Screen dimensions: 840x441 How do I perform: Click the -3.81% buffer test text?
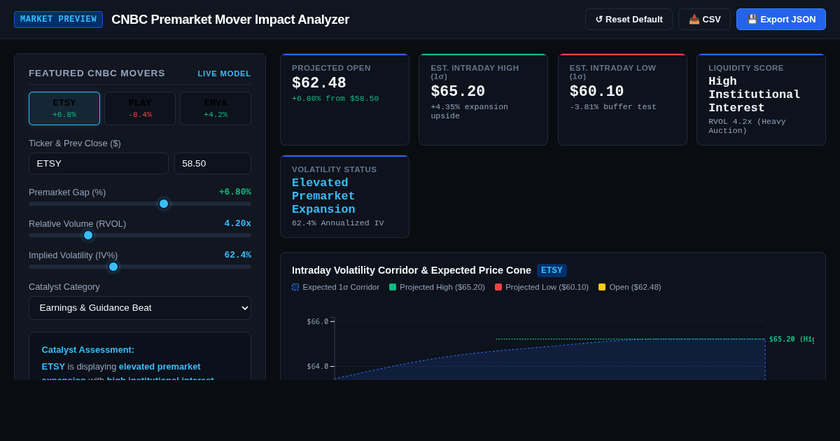(613, 107)
